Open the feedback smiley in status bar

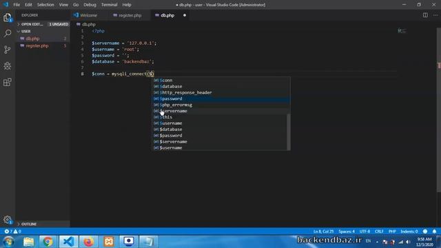[x=425, y=231]
